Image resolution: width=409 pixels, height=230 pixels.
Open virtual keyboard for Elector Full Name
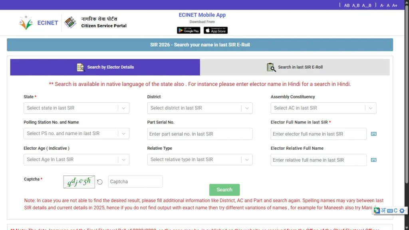(373, 134)
